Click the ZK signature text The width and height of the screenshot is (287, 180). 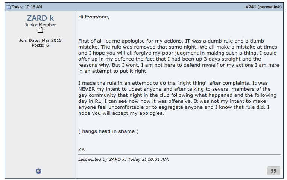pos(82,149)
